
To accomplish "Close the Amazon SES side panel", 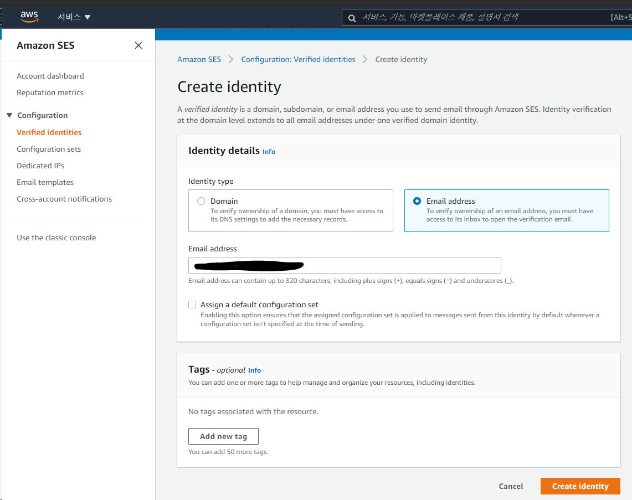I will (138, 45).
